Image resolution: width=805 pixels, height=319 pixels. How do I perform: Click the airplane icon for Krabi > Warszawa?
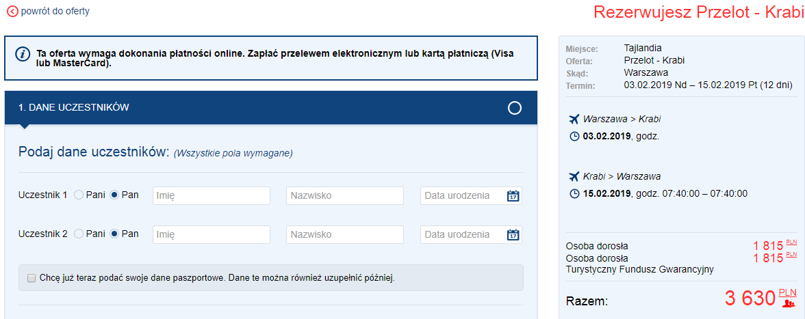click(x=574, y=176)
